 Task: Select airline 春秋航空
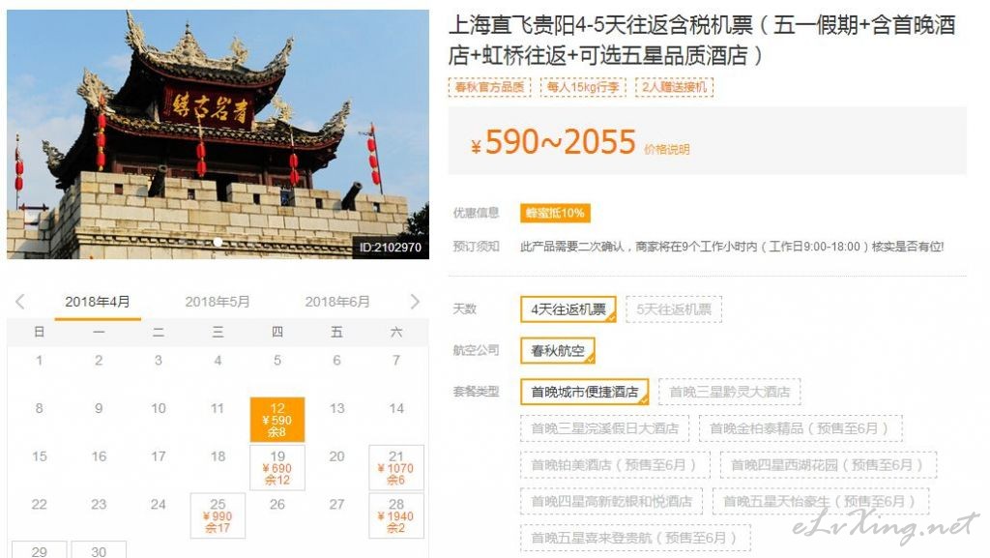558,350
